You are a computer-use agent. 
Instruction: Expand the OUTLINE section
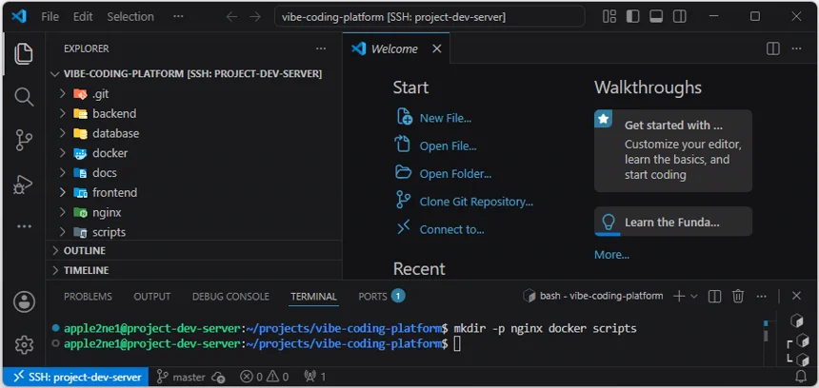[x=193, y=250]
